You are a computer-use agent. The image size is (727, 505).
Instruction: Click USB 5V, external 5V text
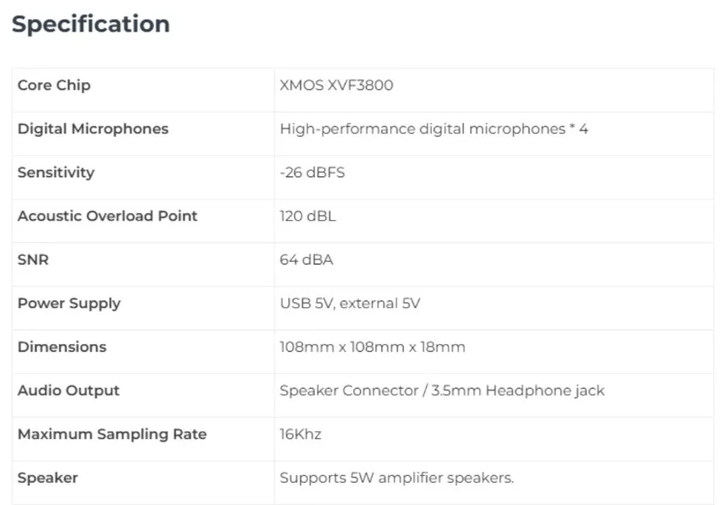coord(350,304)
